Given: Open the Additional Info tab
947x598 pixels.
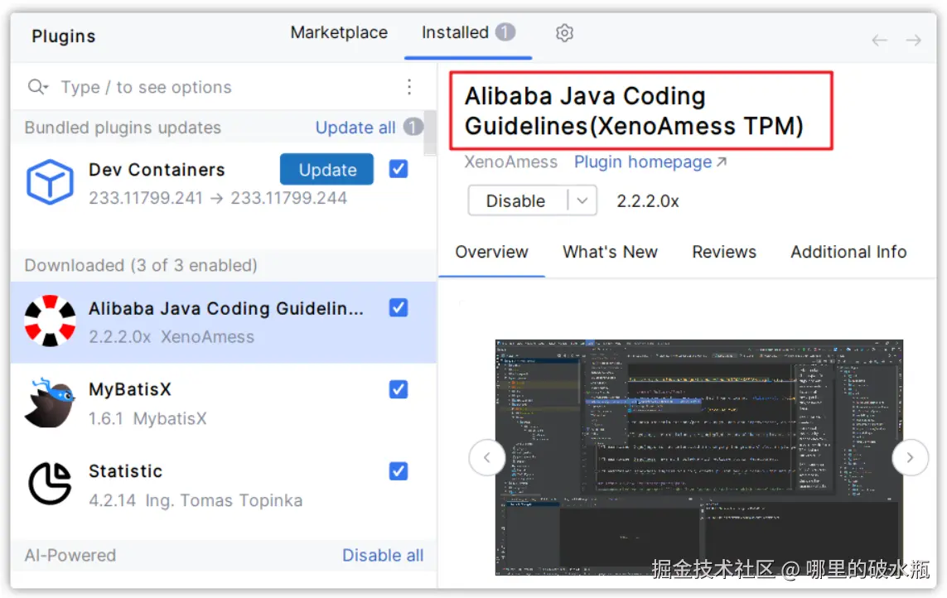Looking at the screenshot, I should click(x=848, y=252).
